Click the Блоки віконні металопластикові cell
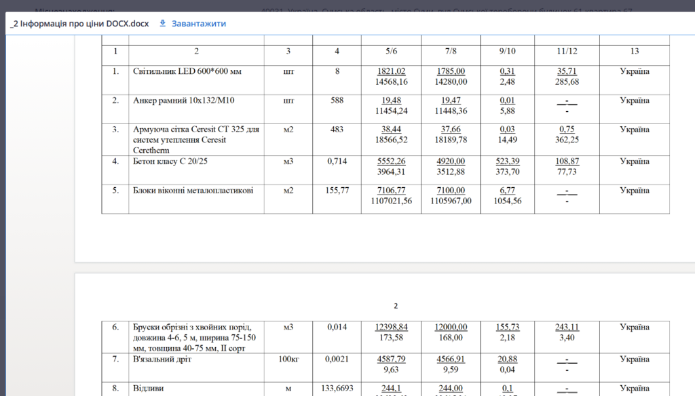Viewport: 695px width, 396px height. [193, 191]
